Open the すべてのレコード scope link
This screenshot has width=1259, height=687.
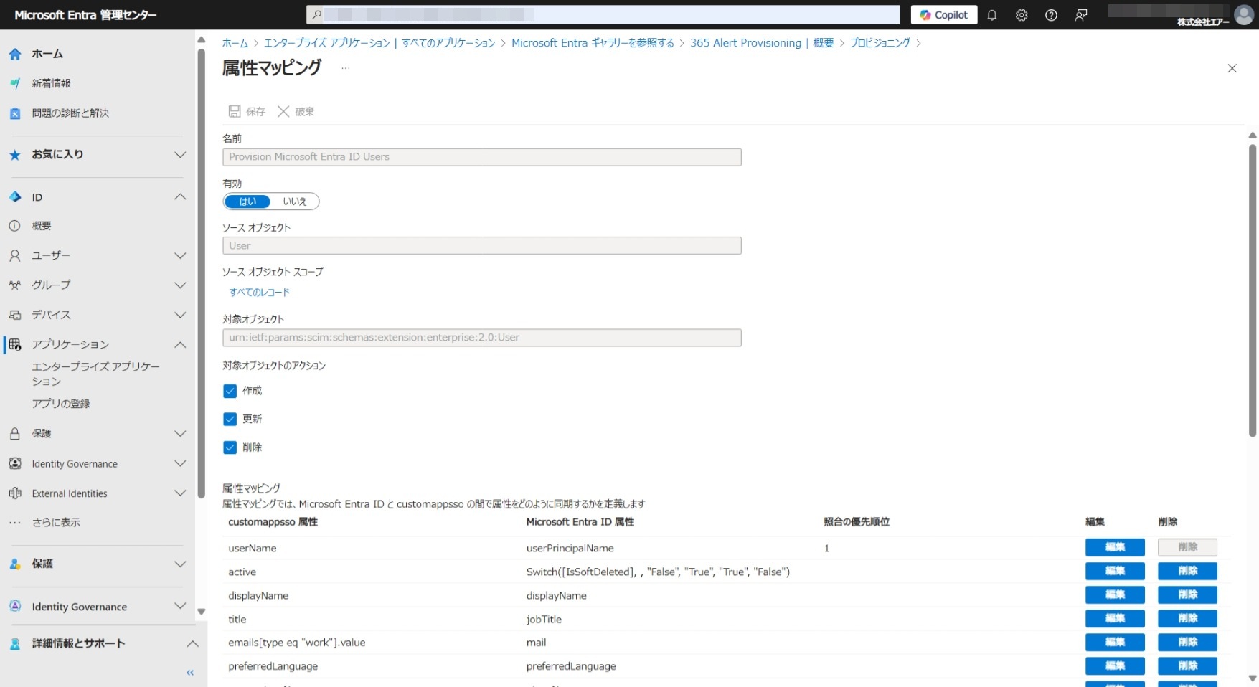(259, 293)
